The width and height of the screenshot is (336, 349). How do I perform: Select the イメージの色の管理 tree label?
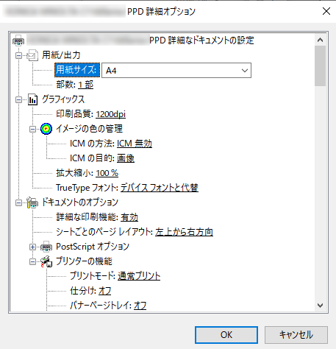coord(89,129)
